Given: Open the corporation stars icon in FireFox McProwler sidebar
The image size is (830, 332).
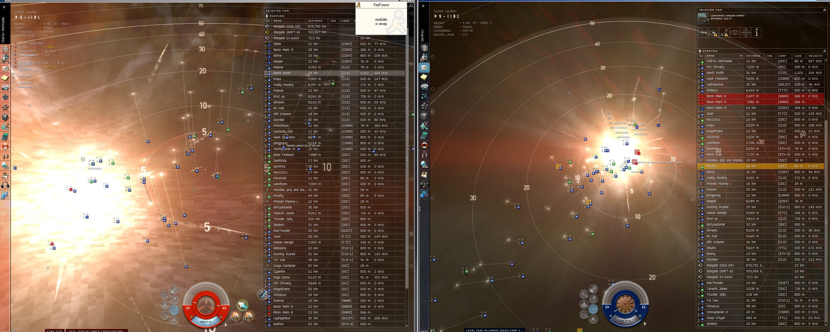Looking at the screenshot, I should tap(5, 107).
